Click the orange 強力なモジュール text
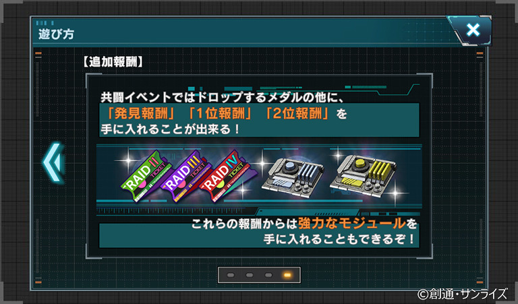518x304 pixels. 352,224
